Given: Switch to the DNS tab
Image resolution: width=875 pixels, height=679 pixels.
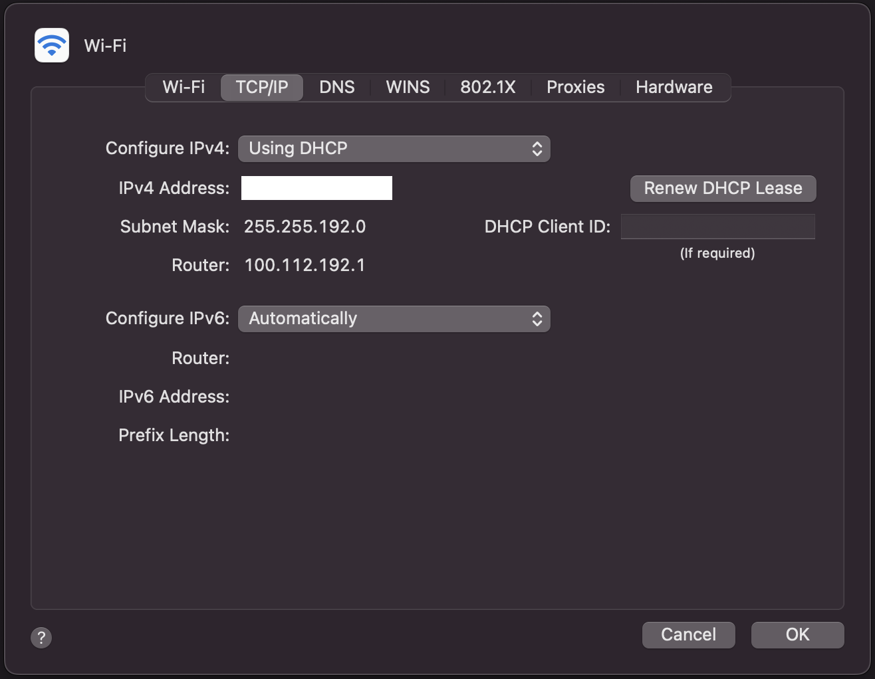Looking at the screenshot, I should click(x=336, y=87).
